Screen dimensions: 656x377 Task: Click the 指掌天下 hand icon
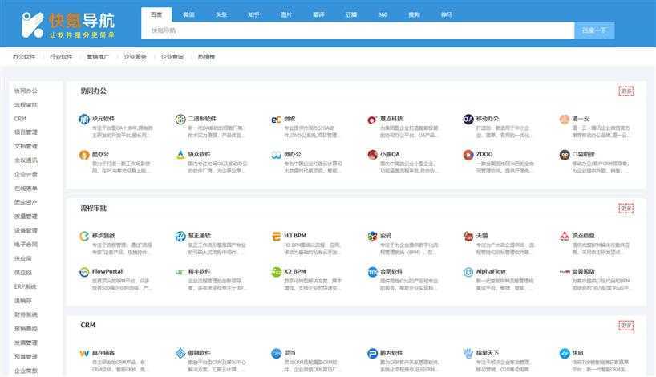pyautogui.click(x=468, y=354)
